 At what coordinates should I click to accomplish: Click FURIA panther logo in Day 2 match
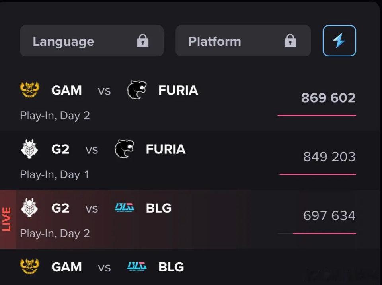tap(136, 90)
